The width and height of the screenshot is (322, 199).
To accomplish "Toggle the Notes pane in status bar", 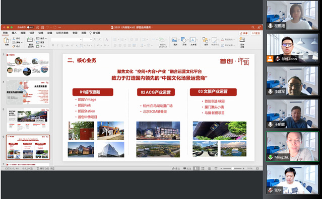I will [176, 168].
